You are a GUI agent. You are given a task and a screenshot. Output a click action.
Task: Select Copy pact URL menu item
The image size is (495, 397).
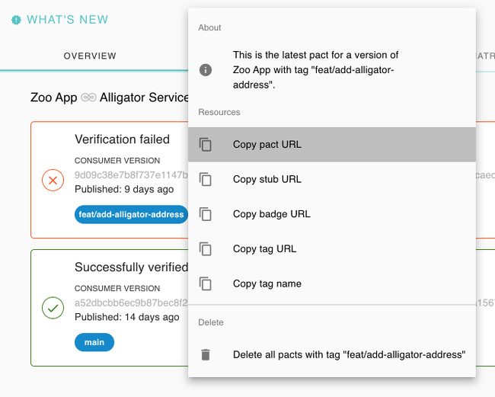267,145
